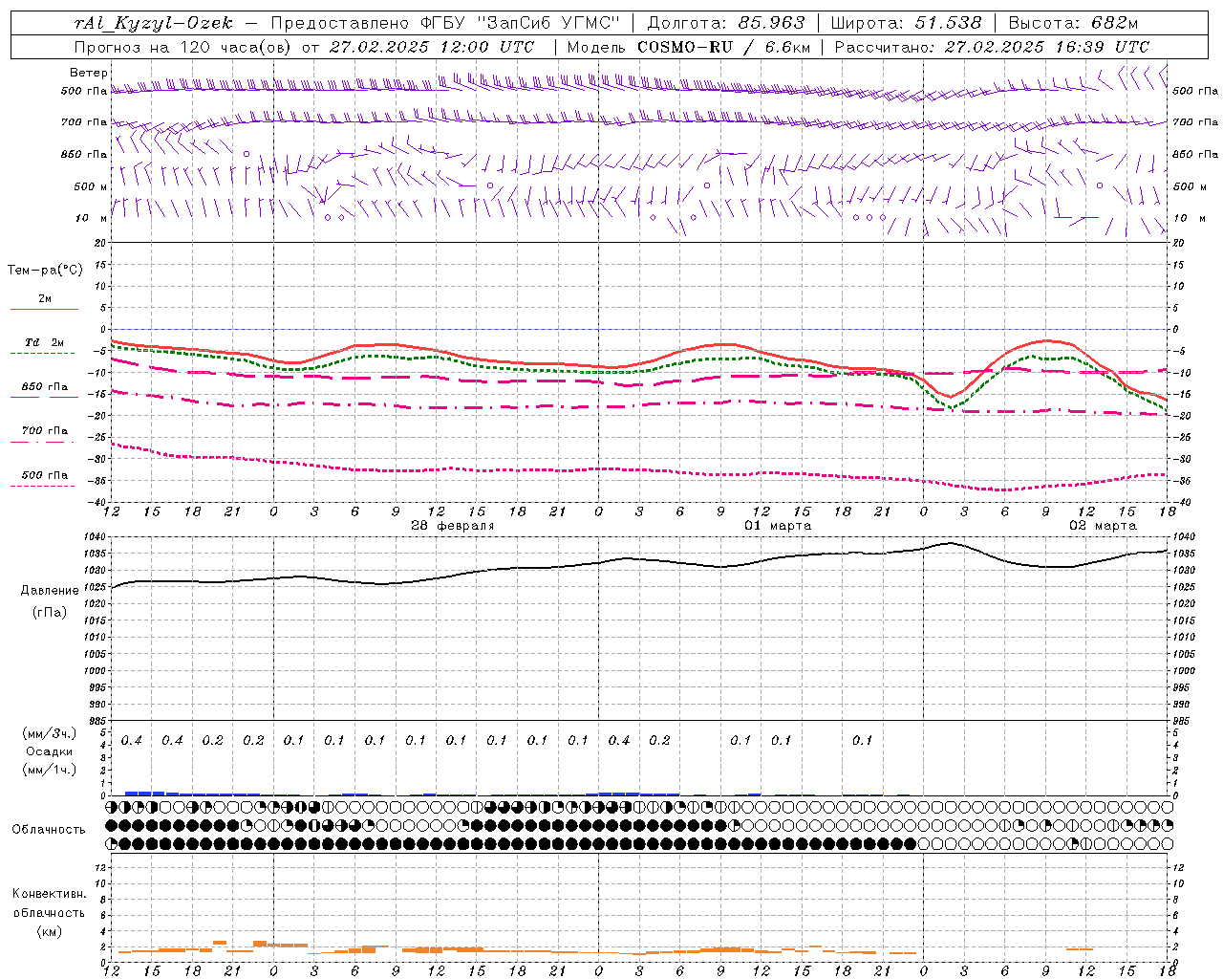Click the Td 2м dew point legend entry

point(45,342)
